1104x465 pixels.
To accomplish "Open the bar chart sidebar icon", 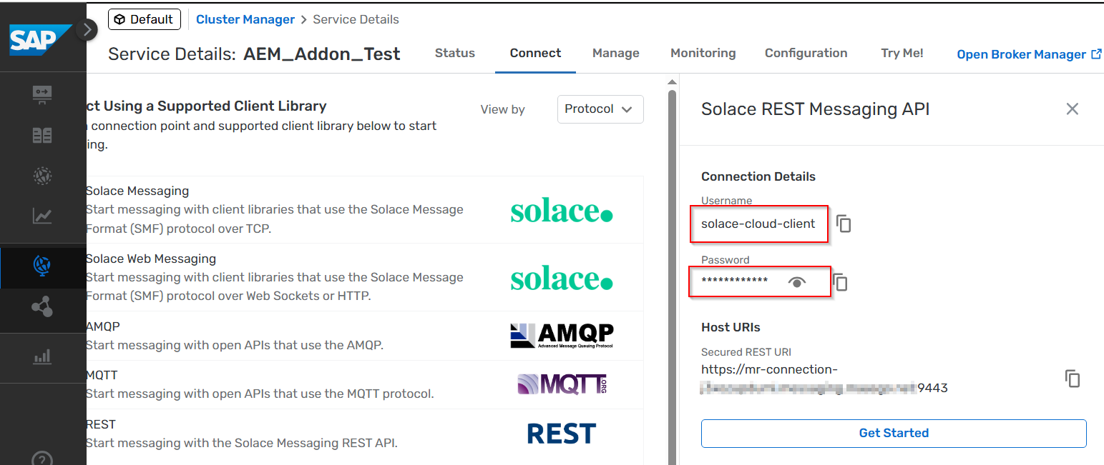I will 42,356.
